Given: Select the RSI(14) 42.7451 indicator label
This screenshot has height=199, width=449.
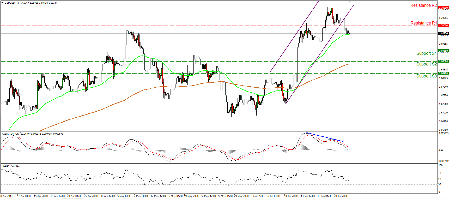Looking at the screenshot, I should pos(11,166).
